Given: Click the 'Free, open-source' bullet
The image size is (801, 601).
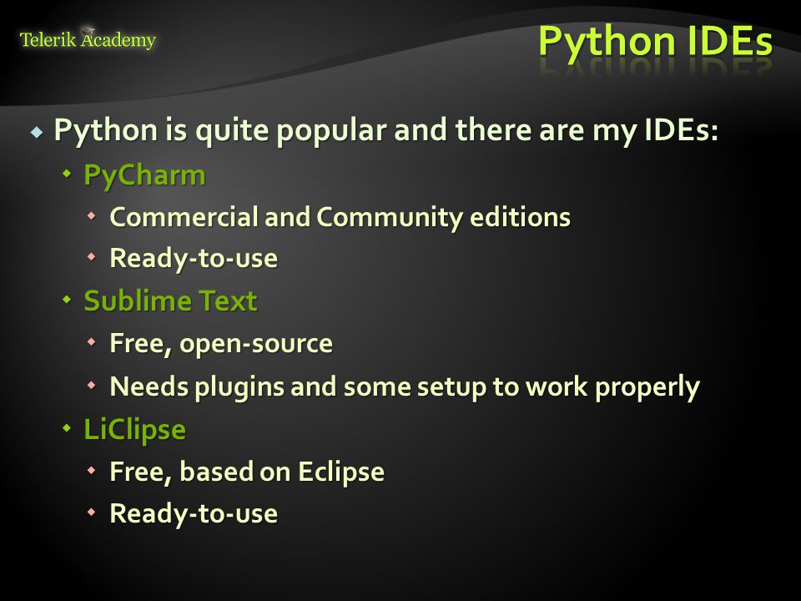Looking at the screenshot, I should coord(221,343).
